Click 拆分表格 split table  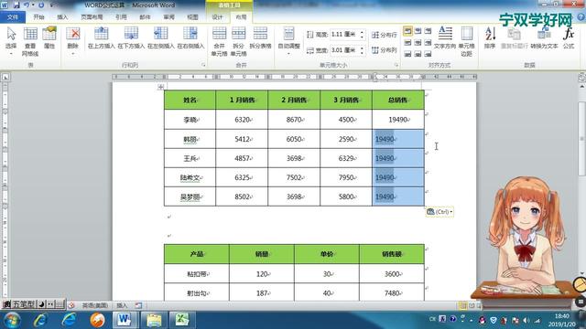coord(260,38)
